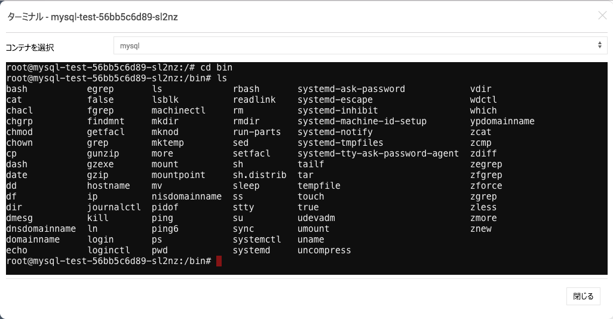Click 'systemd-machine-id-setup' in the output
Screen dimensions: 613x319
click(361, 121)
